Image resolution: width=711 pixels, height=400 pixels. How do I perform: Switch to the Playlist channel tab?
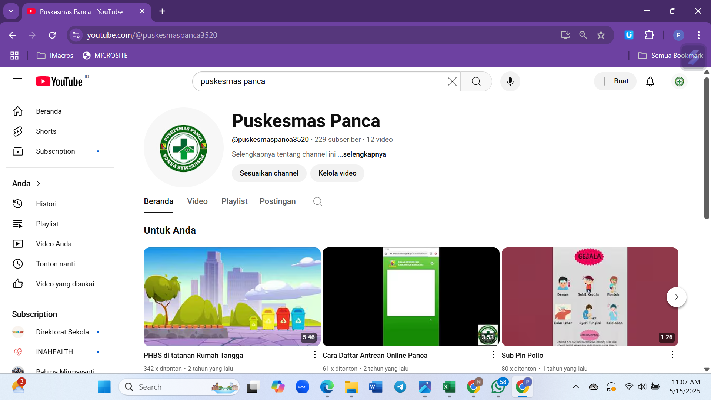coord(234,201)
